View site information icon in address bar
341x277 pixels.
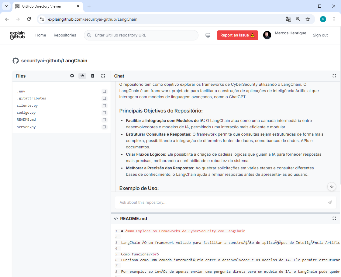click(x=42, y=19)
